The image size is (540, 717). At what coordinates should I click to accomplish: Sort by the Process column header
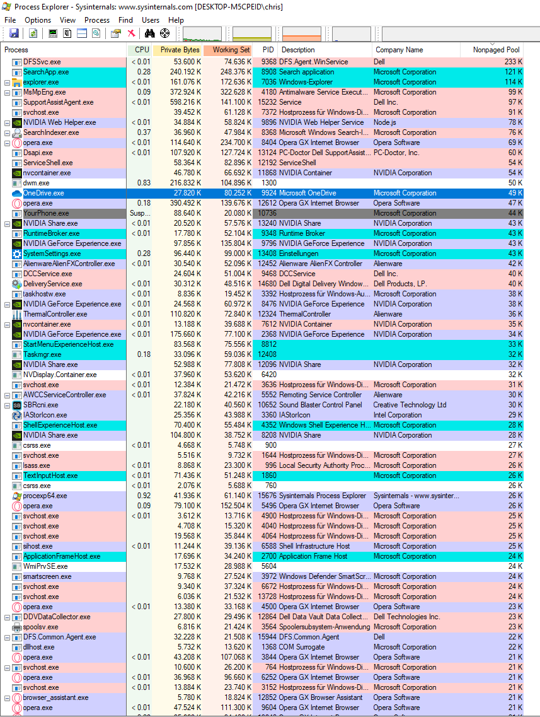64,50
